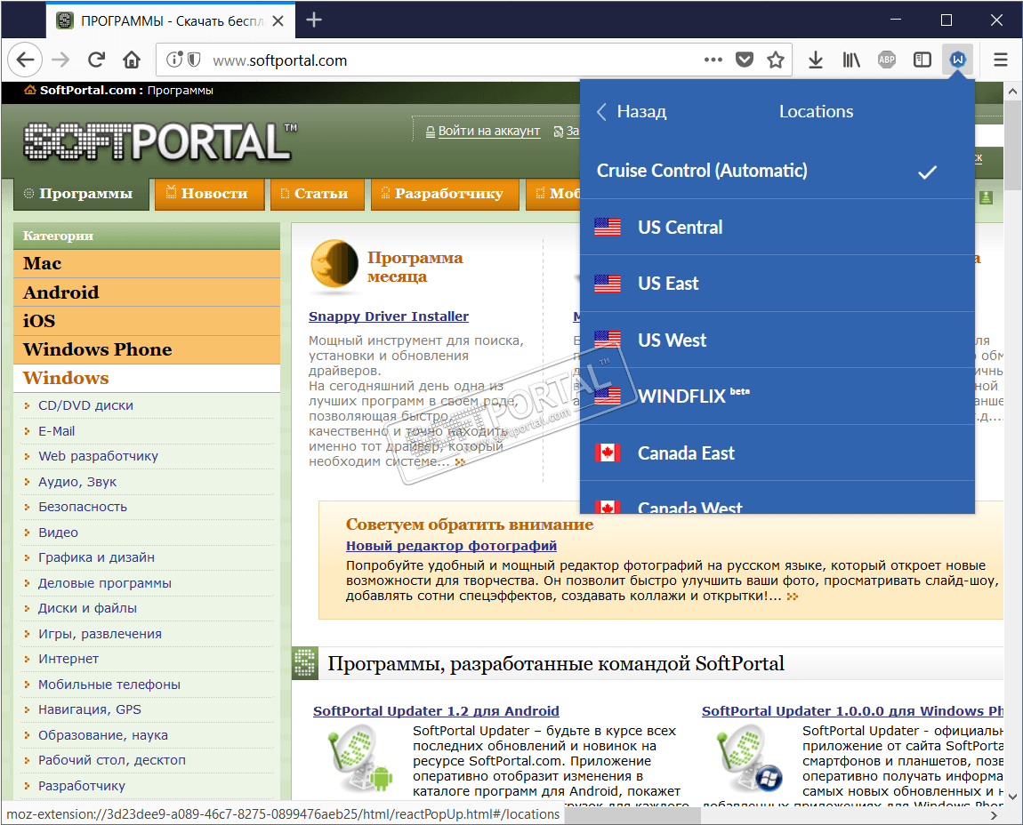Open the Разработчику subcategory in the sidebar list
Viewport: 1023px width, 825px height.
tap(82, 786)
